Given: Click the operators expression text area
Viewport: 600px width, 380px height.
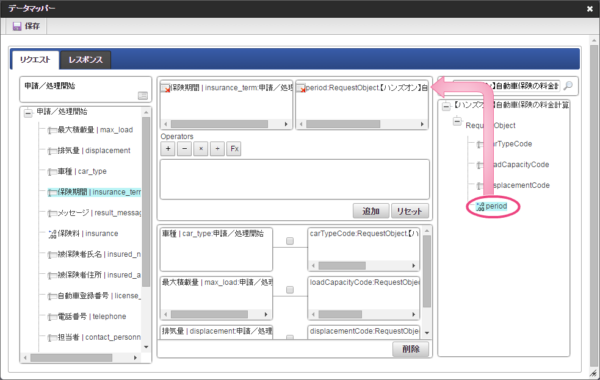Looking at the screenshot, I should point(295,179).
